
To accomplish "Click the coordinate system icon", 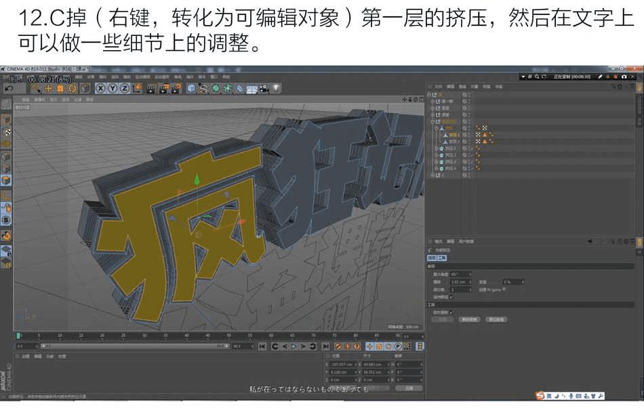I will [x=137, y=88].
